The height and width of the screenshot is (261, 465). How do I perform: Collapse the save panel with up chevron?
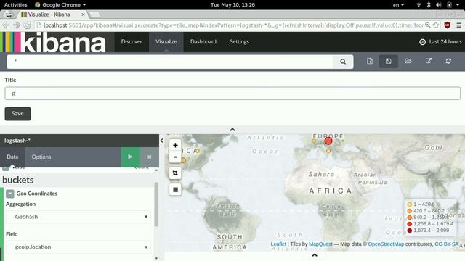(x=232, y=130)
